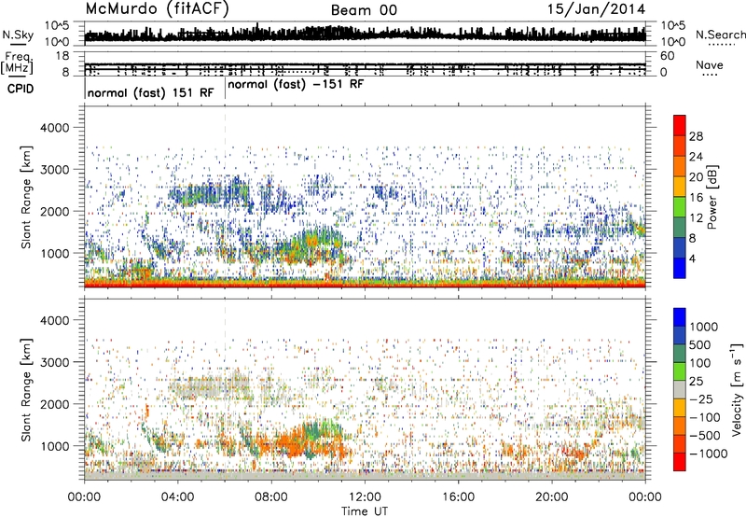This screenshot has width=746, height=517.
Task: Click the Power [dB] color bar label
Action: click(x=711, y=197)
